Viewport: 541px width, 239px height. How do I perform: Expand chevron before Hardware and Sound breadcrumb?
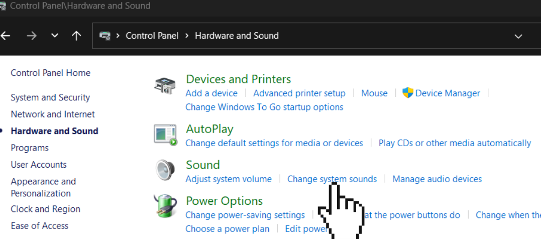pos(187,36)
